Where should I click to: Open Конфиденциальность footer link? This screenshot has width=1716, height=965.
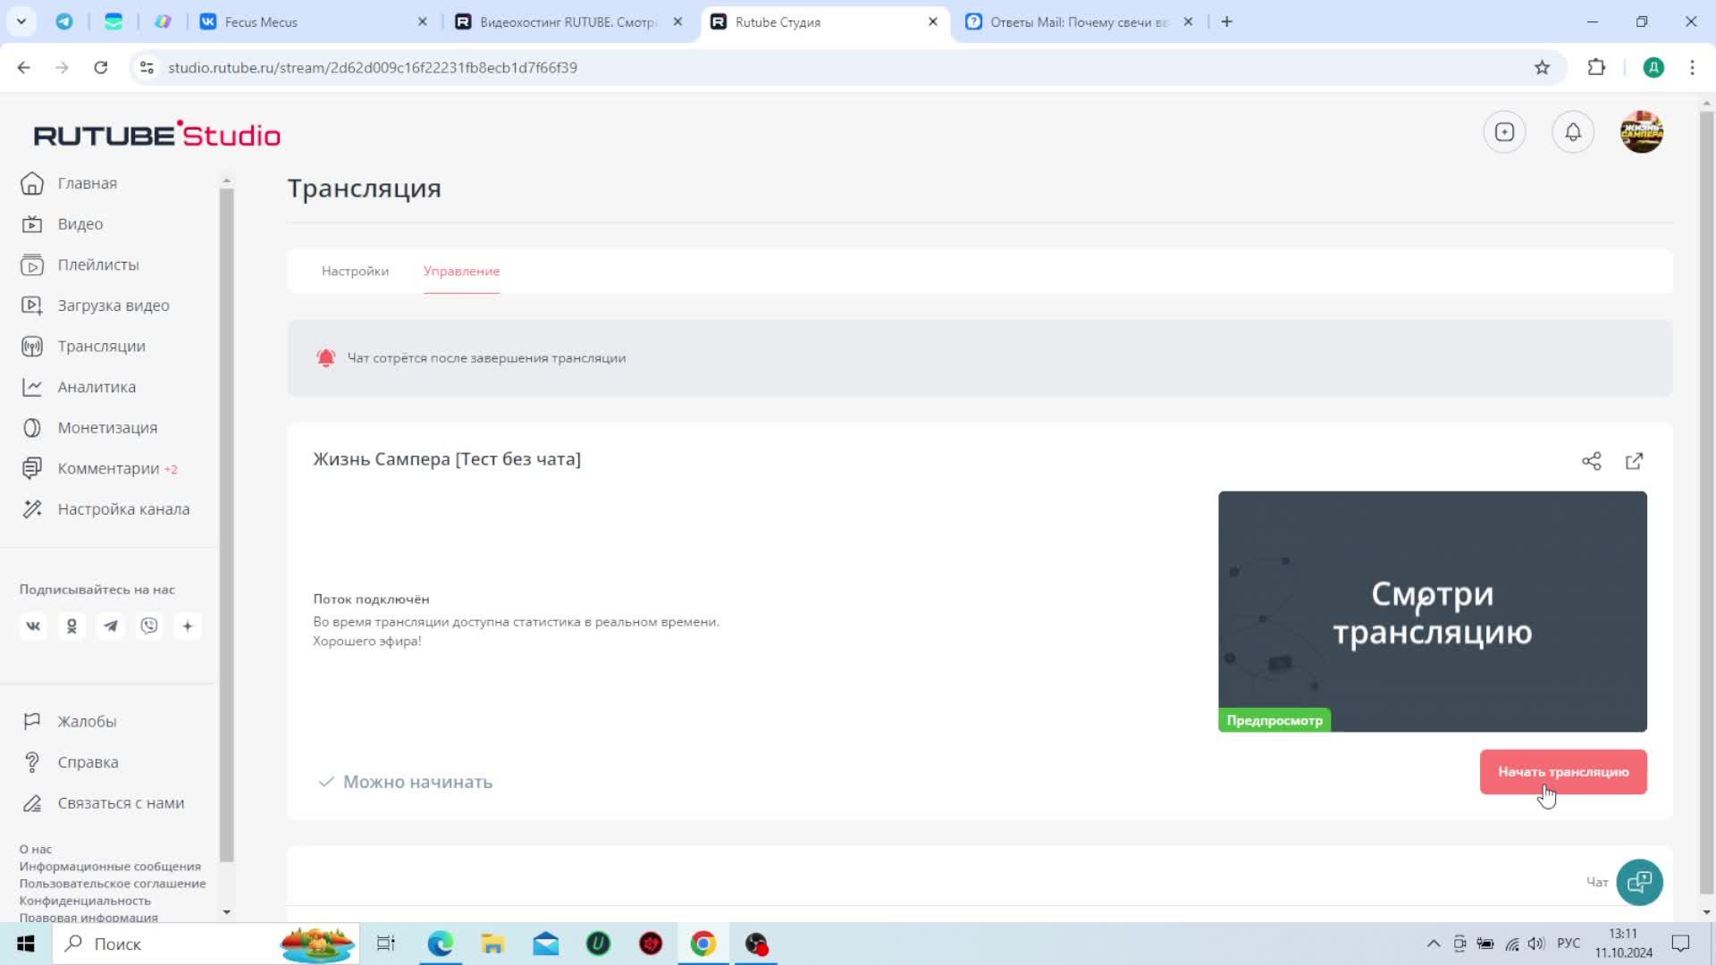point(85,901)
